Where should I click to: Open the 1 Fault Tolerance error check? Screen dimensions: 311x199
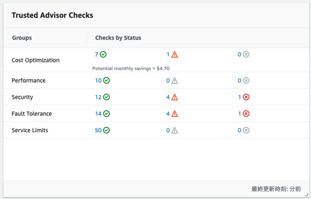(x=240, y=114)
